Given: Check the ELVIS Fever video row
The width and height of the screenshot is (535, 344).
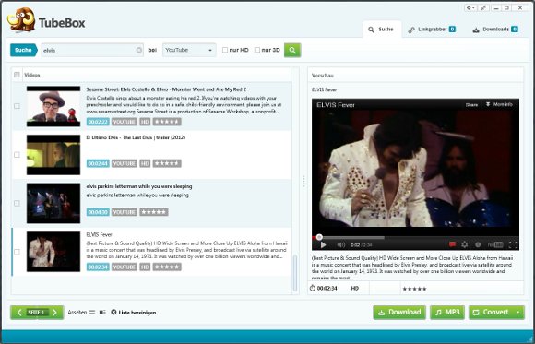Looking at the screenshot, I should pyautogui.click(x=17, y=252).
